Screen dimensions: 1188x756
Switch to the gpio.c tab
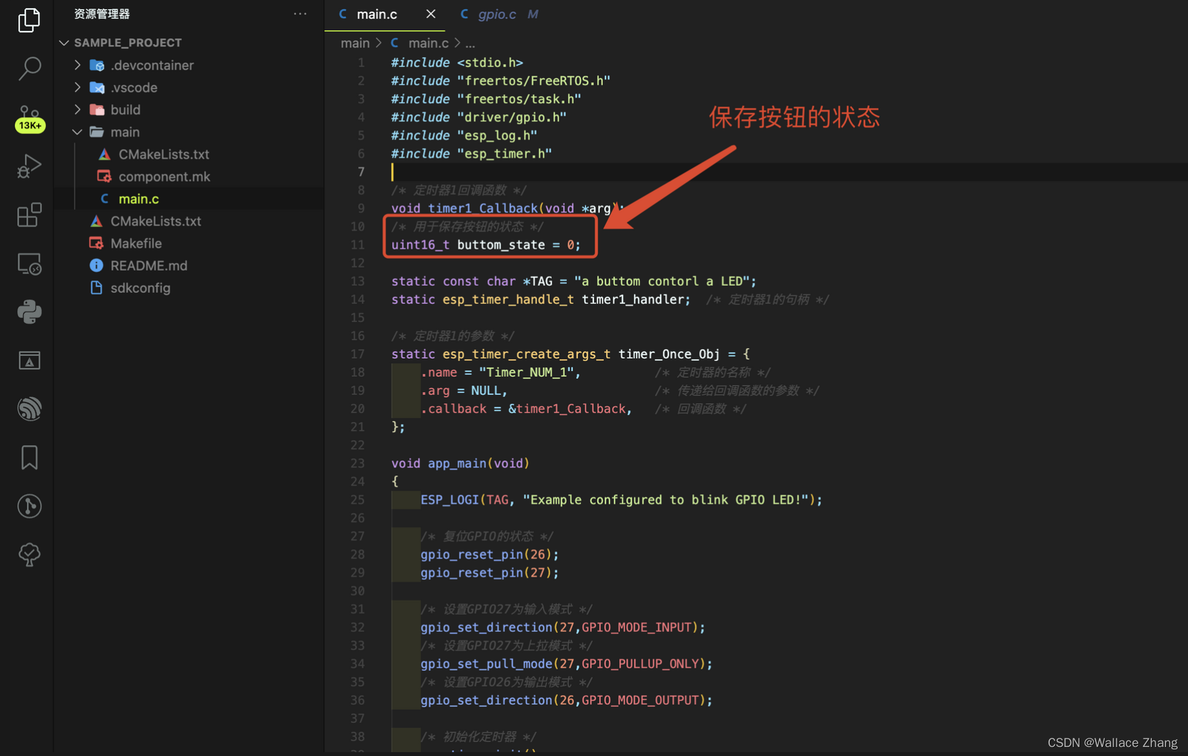click(497, 14)
